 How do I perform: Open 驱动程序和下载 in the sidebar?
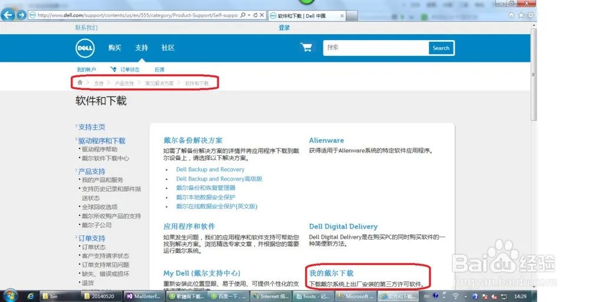[x=102, y=141]
